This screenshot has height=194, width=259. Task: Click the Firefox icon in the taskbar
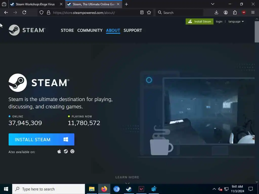pos(104,189)
